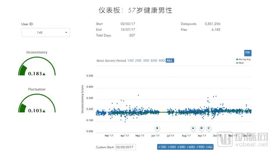Select the 90D recent period
Screen dimensions: 273x151
161,60
